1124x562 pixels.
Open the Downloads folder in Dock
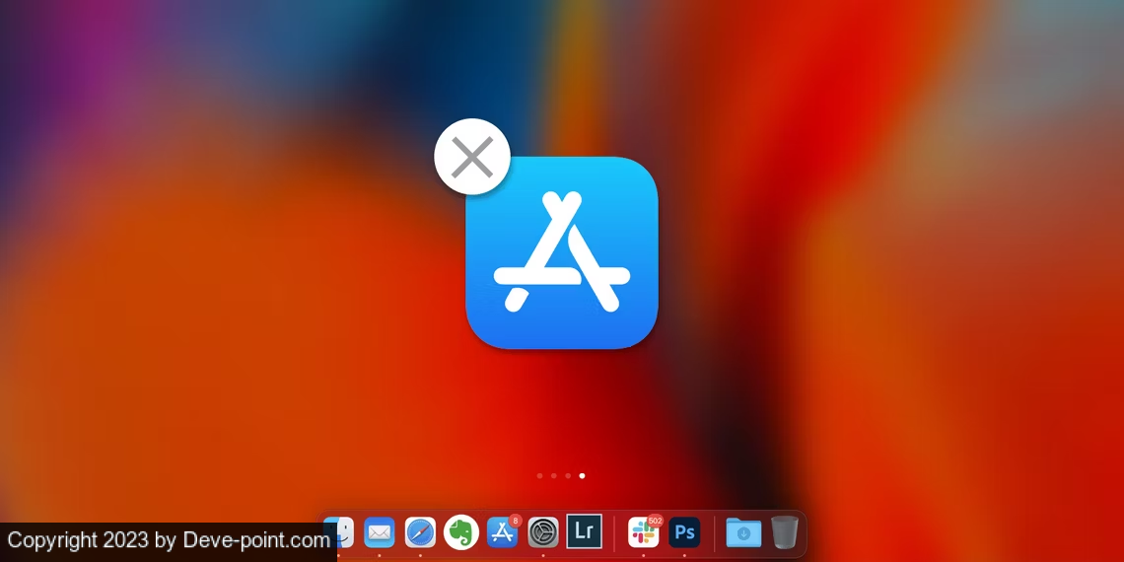point(744,532)
